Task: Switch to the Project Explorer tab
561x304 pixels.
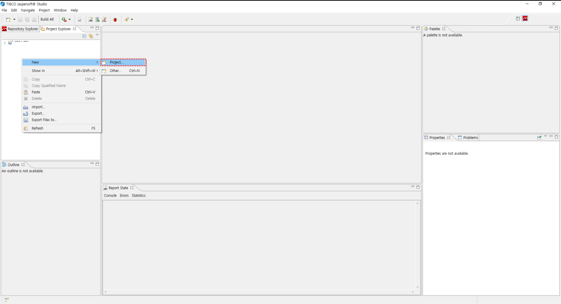Action: click(x=56, y=29)
